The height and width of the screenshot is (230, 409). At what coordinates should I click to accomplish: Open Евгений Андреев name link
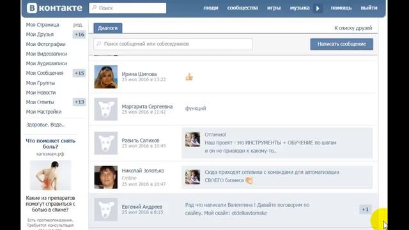tap(142, 206)
